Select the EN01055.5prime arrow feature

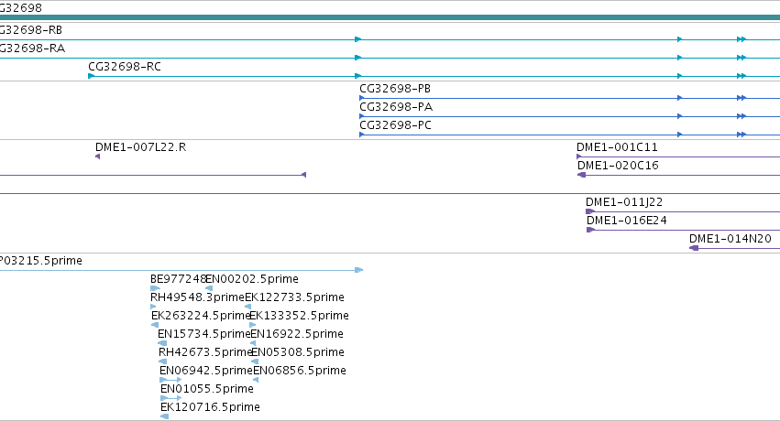pos(171,398)
